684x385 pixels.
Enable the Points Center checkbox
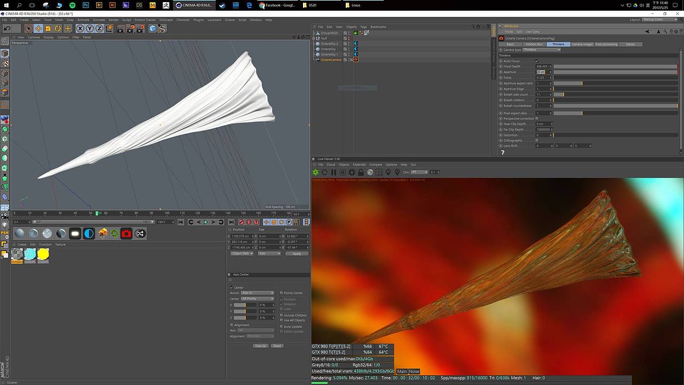(x=282, y=293)
